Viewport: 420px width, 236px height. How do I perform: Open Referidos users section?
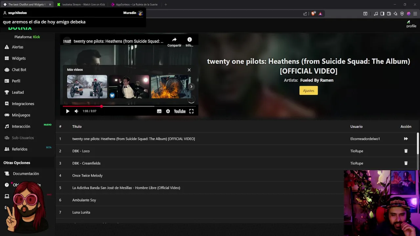(19, 149)
